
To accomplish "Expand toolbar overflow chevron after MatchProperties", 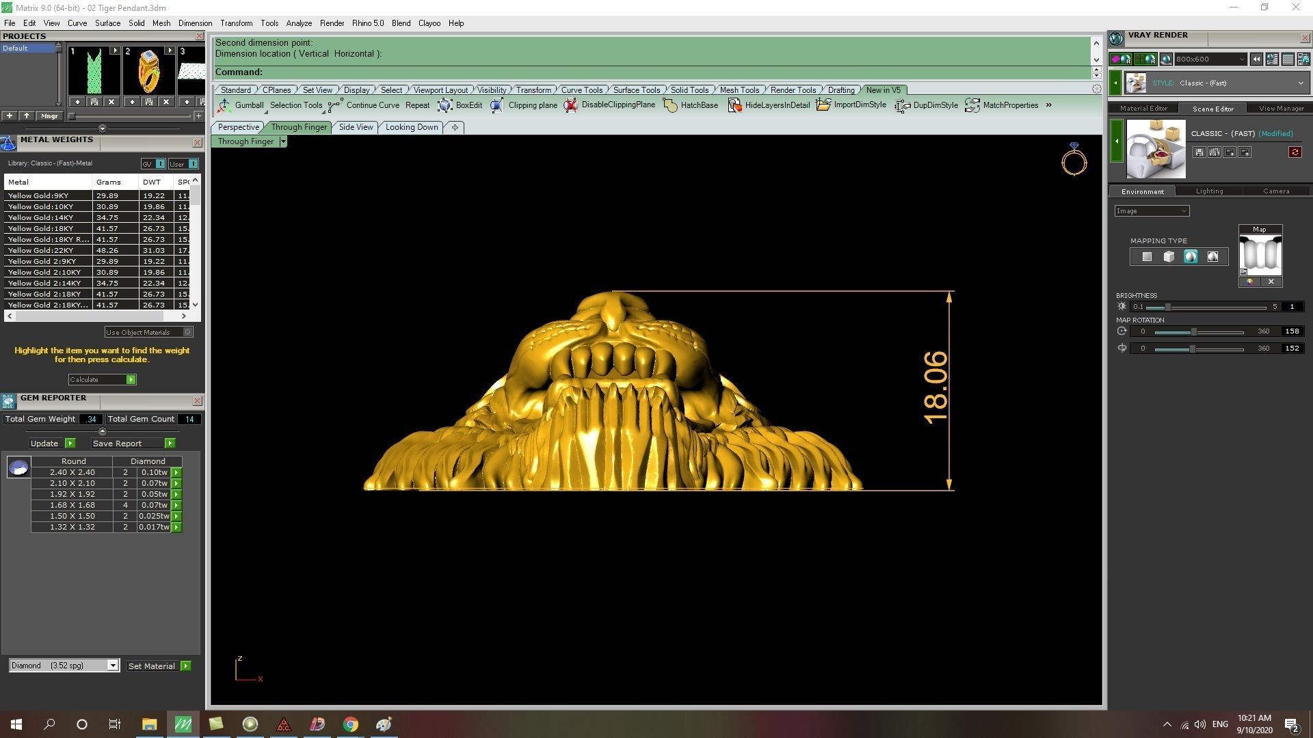I will click(x=1048, y=105).
